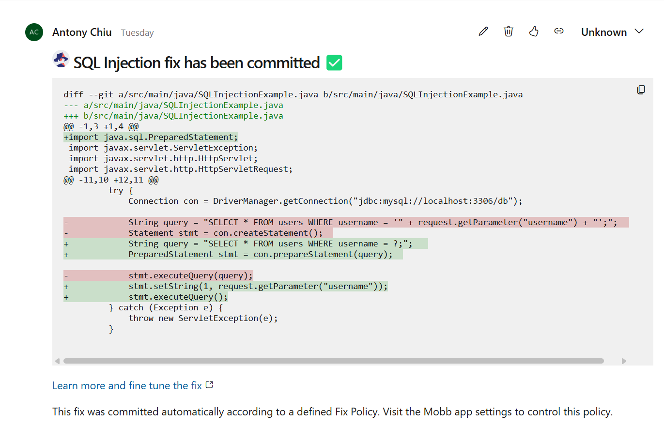The width and height of the screenshot is (664, 427).
Task: Delete the comment with the trash icon
Action: 508,32
